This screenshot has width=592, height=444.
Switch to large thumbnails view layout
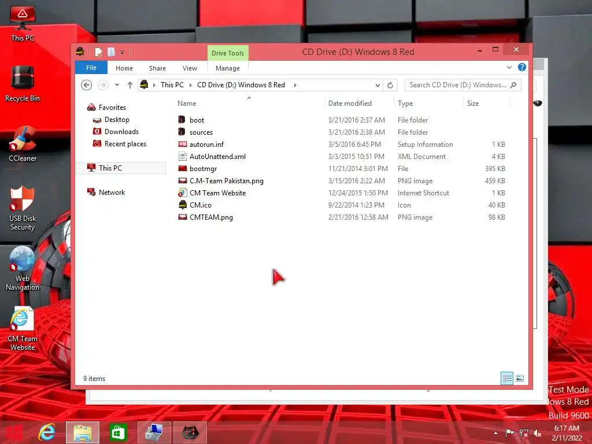[520, 378]
